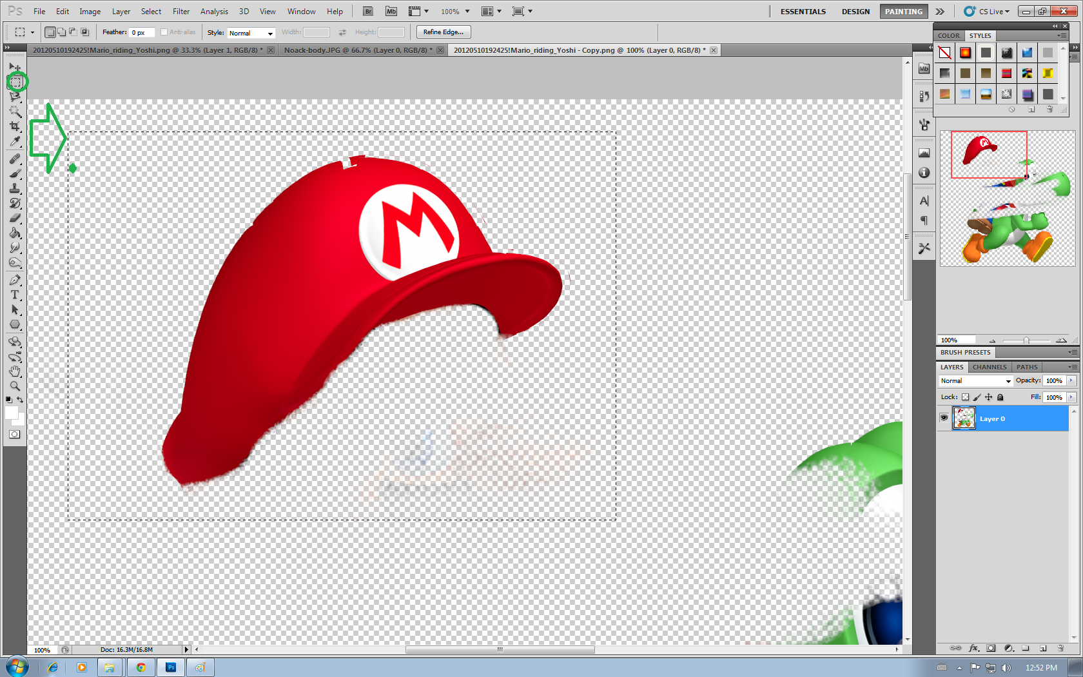Toggle lock all for layer
The image size is (1083, 677).
click(1000, 397)
